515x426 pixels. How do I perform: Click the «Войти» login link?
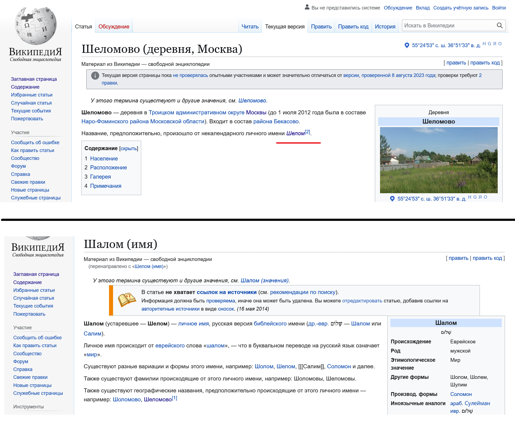[499, 8]
